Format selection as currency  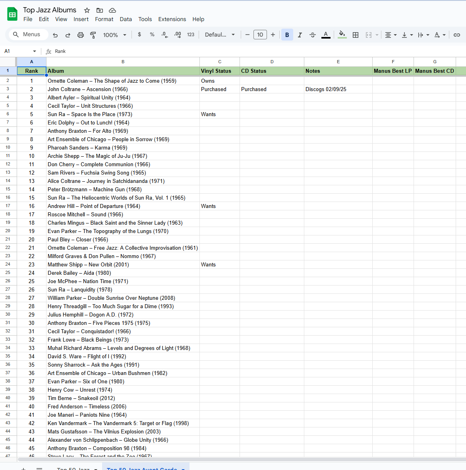click(x=139, y=35)
